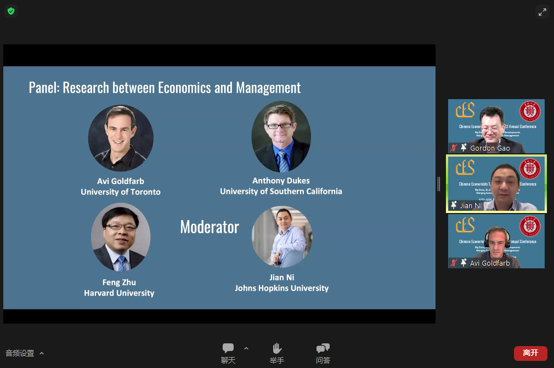554x368 pixels.
Task: Click the divider handle beside the video panel
Action: tap(439, 184)
